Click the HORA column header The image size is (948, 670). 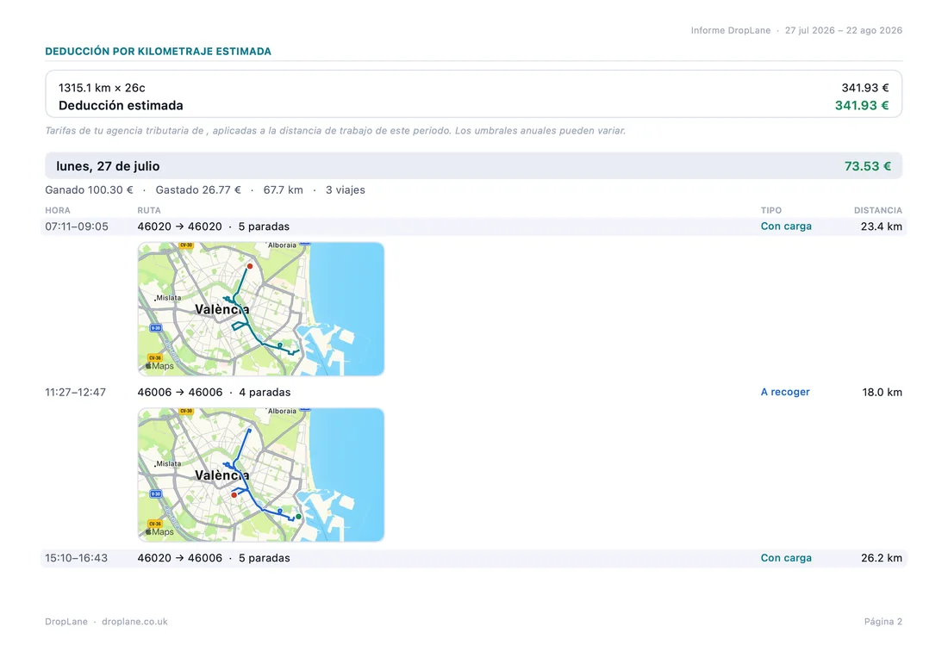[58, 210]
